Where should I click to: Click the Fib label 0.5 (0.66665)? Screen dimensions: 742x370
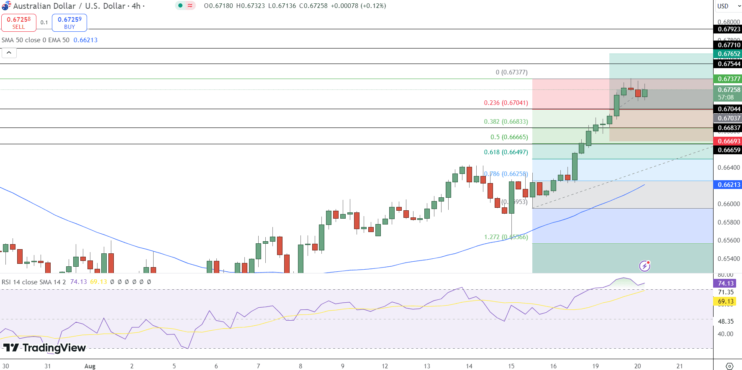click(509, 137)
